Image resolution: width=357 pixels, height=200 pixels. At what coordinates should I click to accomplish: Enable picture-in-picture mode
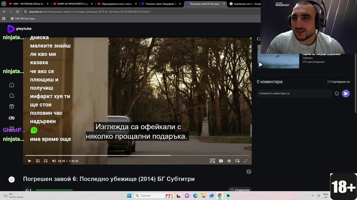(x=237, y=161)
